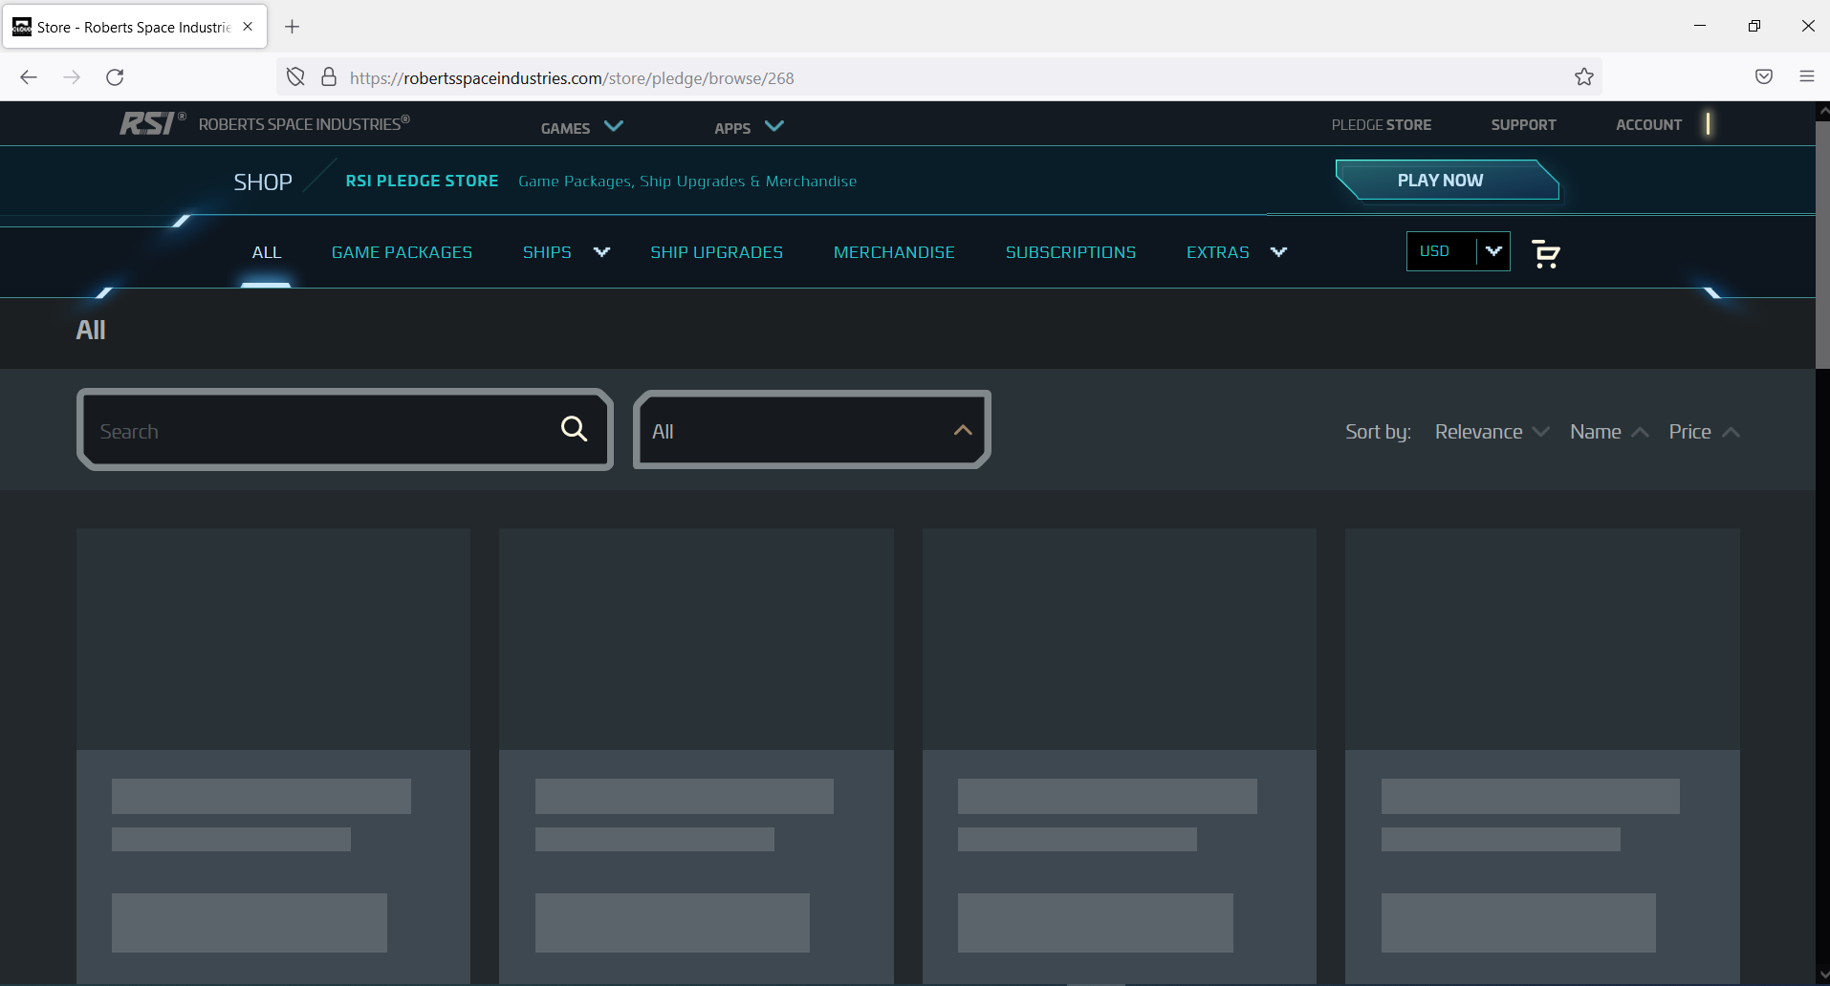Toggle Name sorting order
This screenshot has width=1830, height=986.
point(1607,432)
